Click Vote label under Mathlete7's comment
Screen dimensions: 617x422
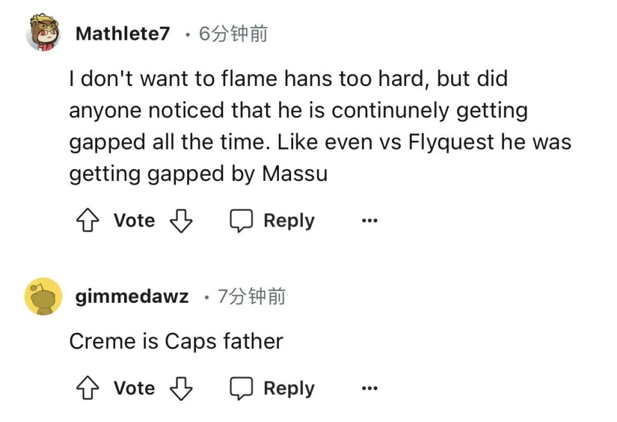click(134, 221)
